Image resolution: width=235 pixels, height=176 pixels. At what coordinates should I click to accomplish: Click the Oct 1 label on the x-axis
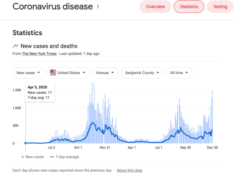pos(78,148)
